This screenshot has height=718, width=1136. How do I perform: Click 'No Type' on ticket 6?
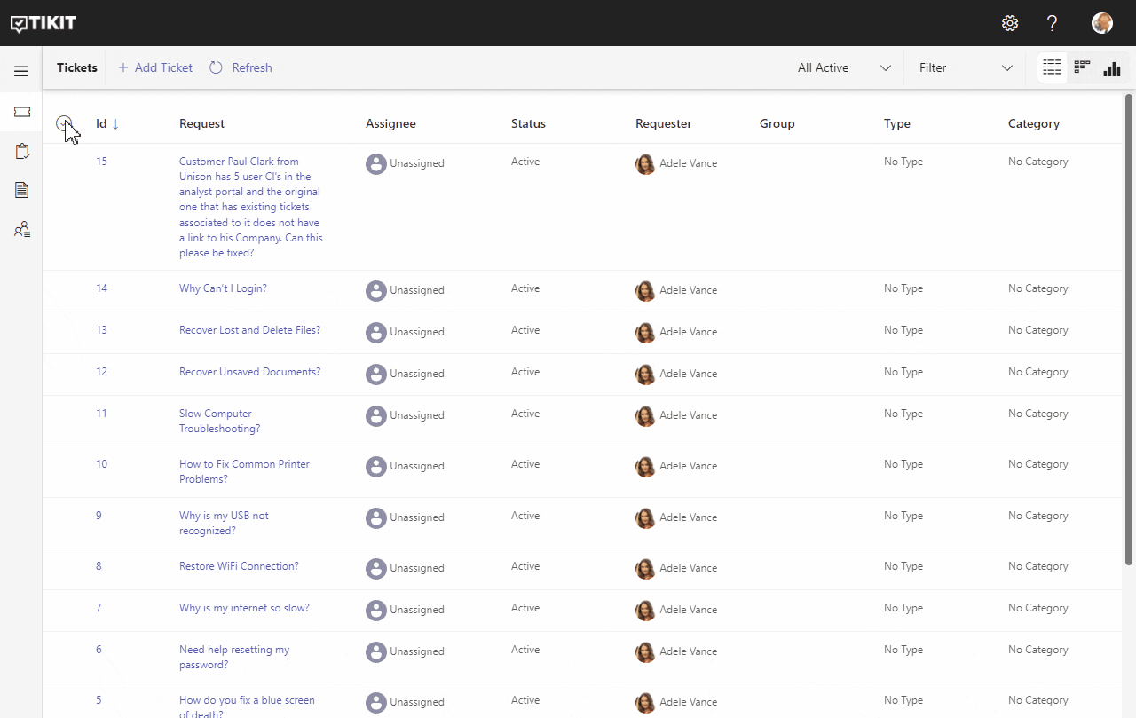[x=903, y=650]
